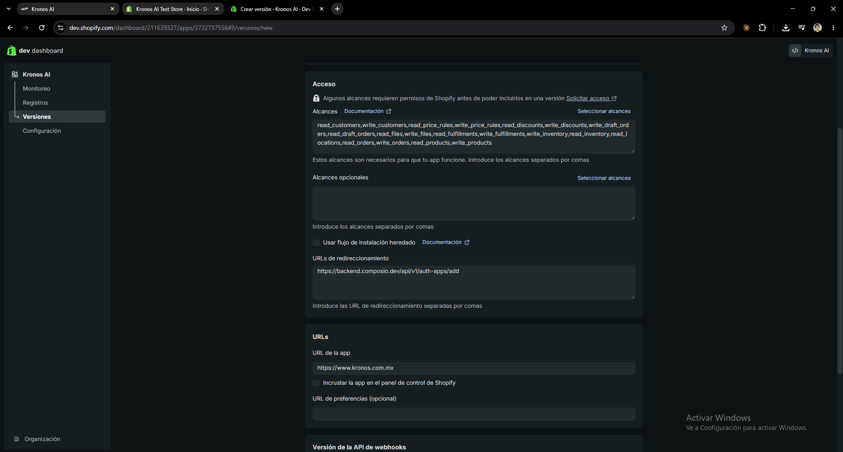Open the tab search dropdown arrow
843x452 pixels.
[x=8, y=9]
